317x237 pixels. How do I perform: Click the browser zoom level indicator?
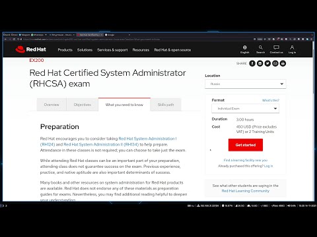(260, 39)
